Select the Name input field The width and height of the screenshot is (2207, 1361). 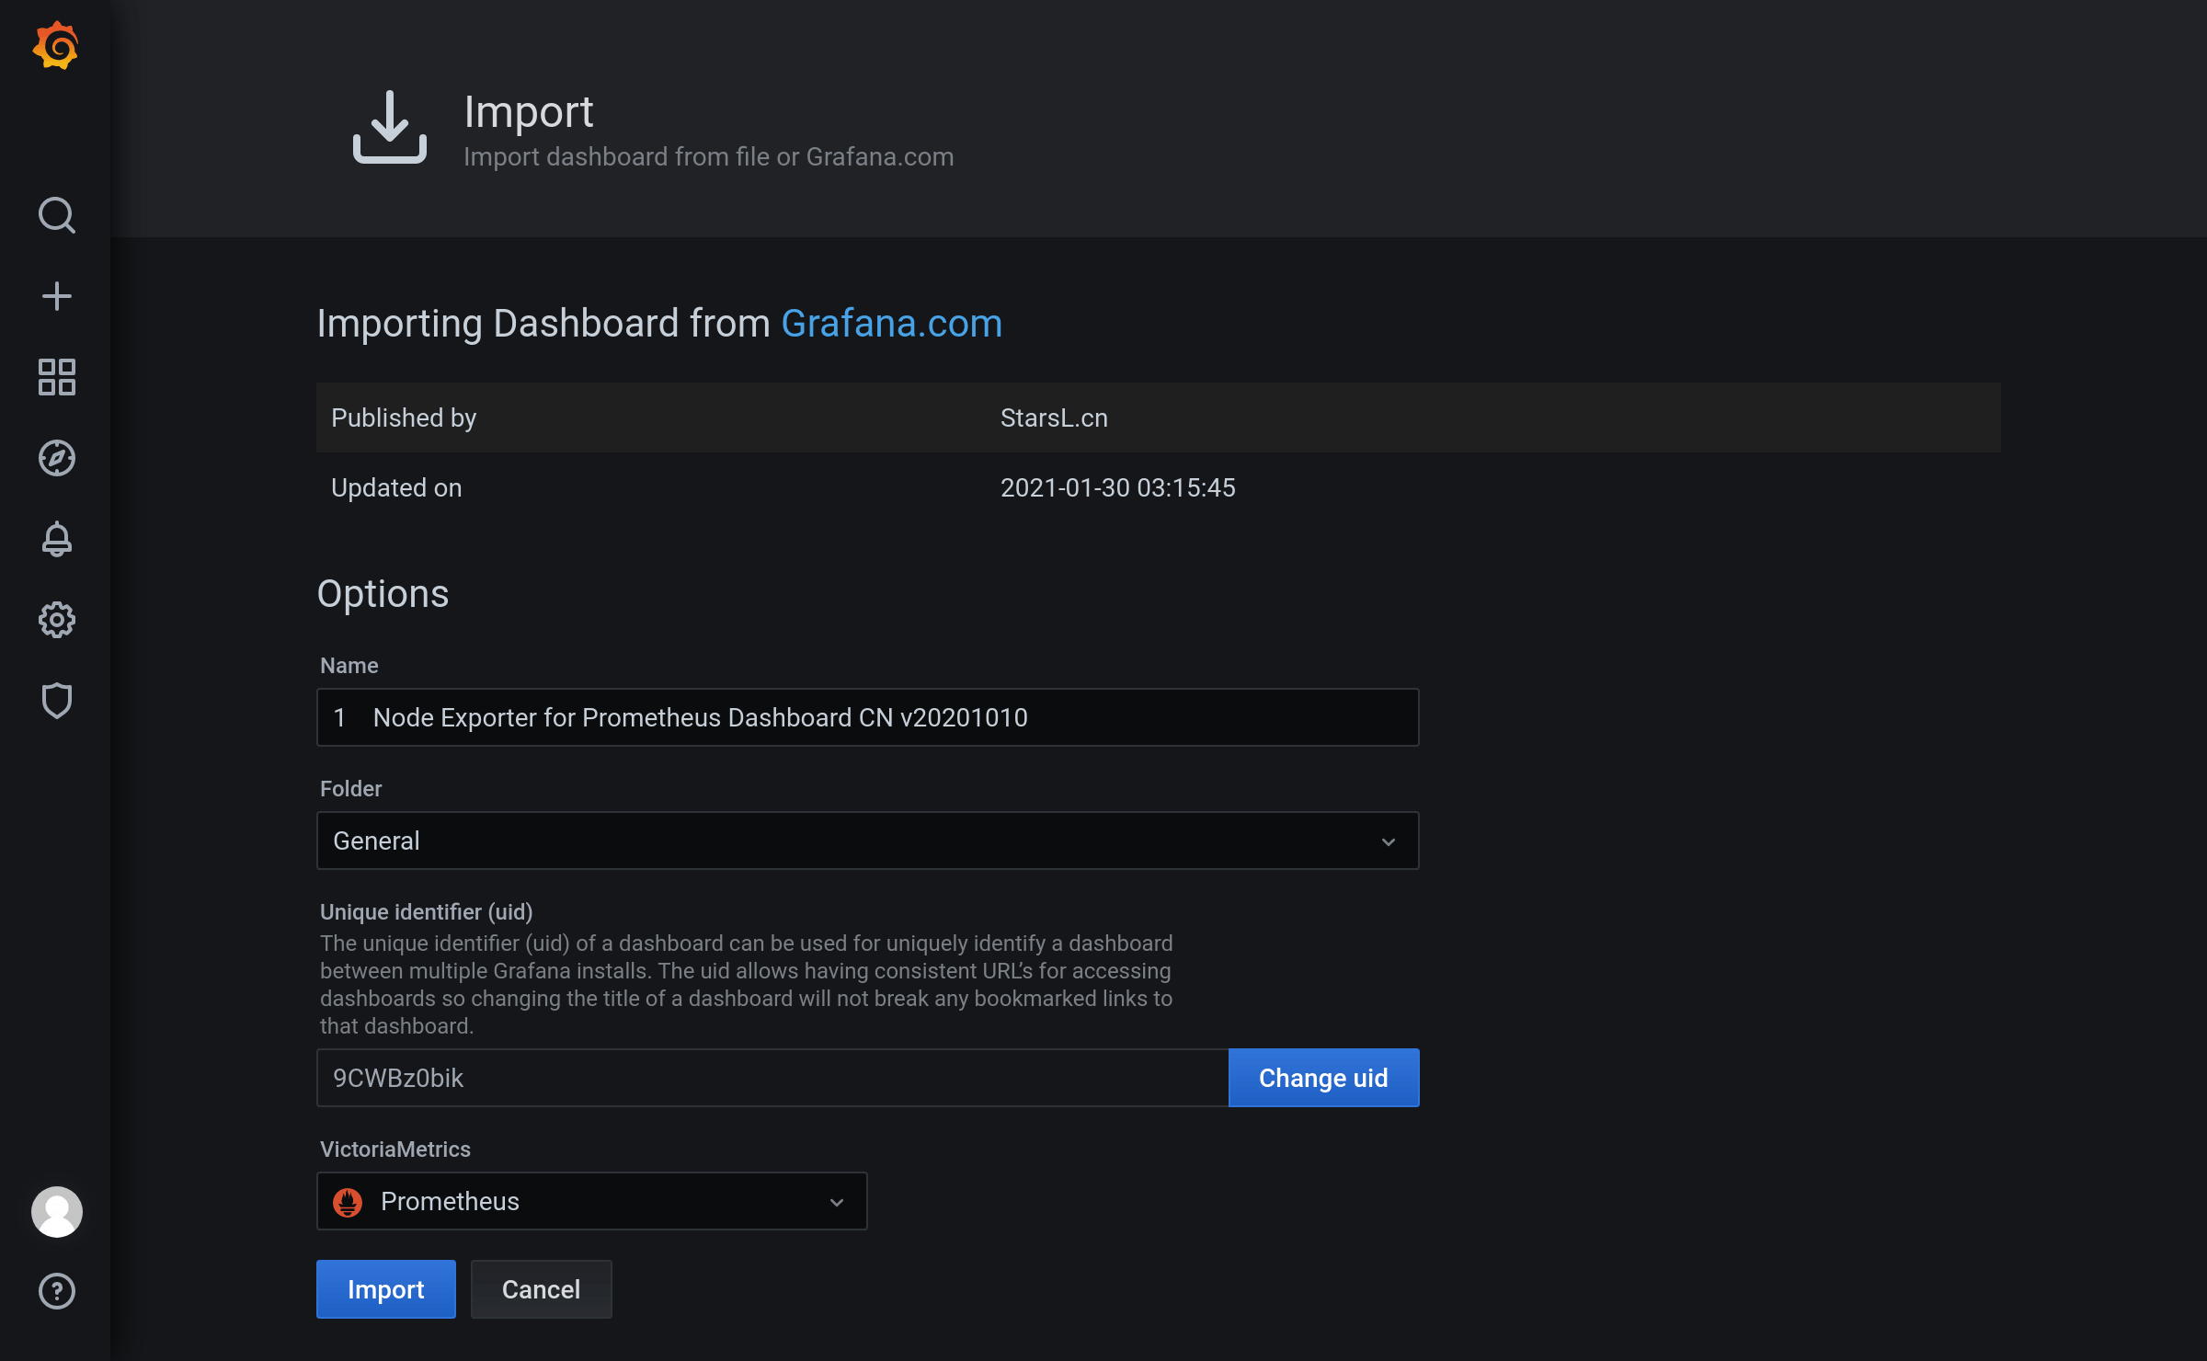coord(869,717)
